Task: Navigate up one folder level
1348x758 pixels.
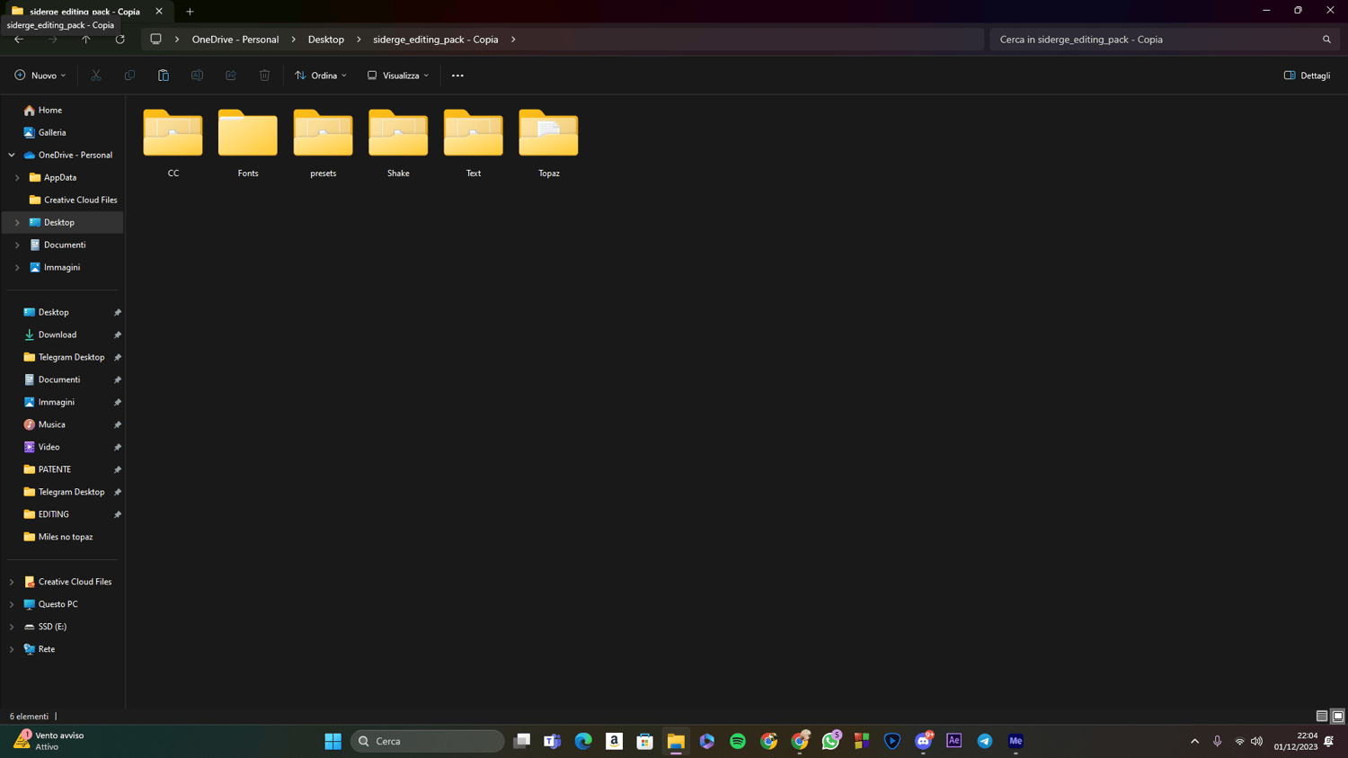Action: 86,40
